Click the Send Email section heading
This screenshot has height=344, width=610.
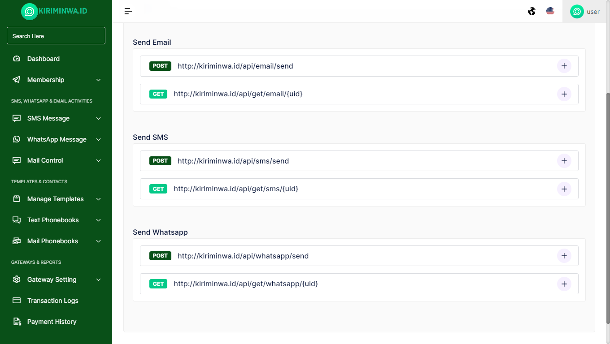pos(152,42)
